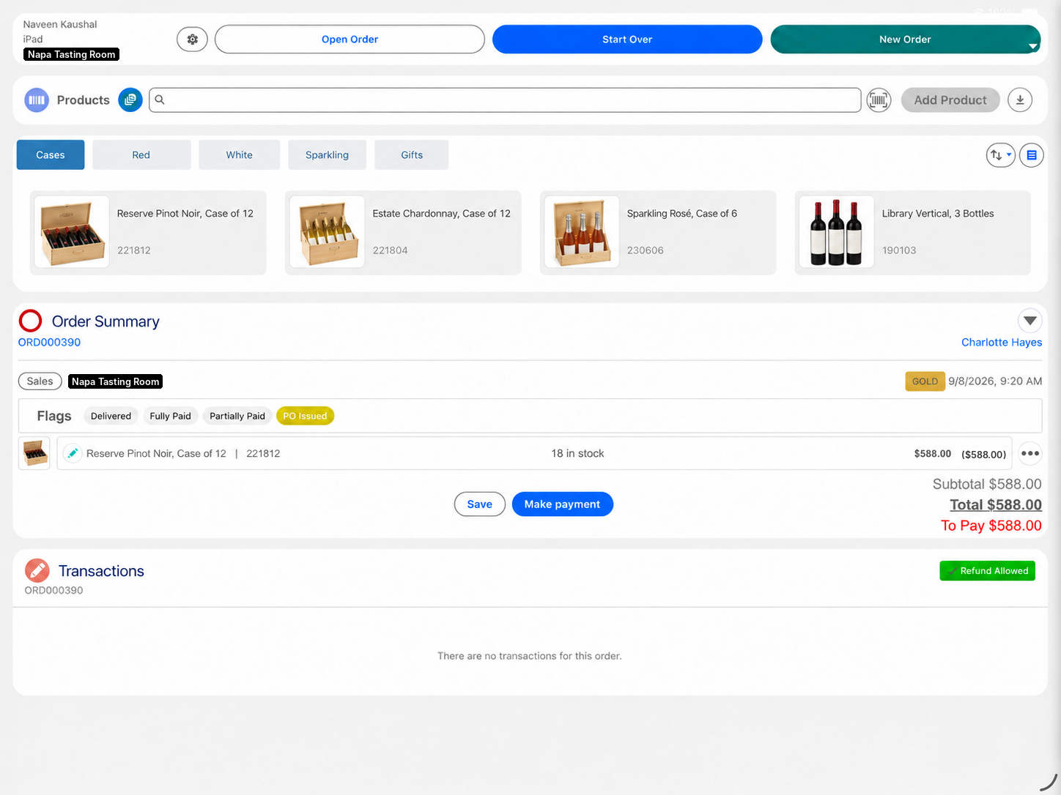This screenshot has width=1061, height=795.
Task: Click the GOLD membership badge
Action: click(925, 381)
